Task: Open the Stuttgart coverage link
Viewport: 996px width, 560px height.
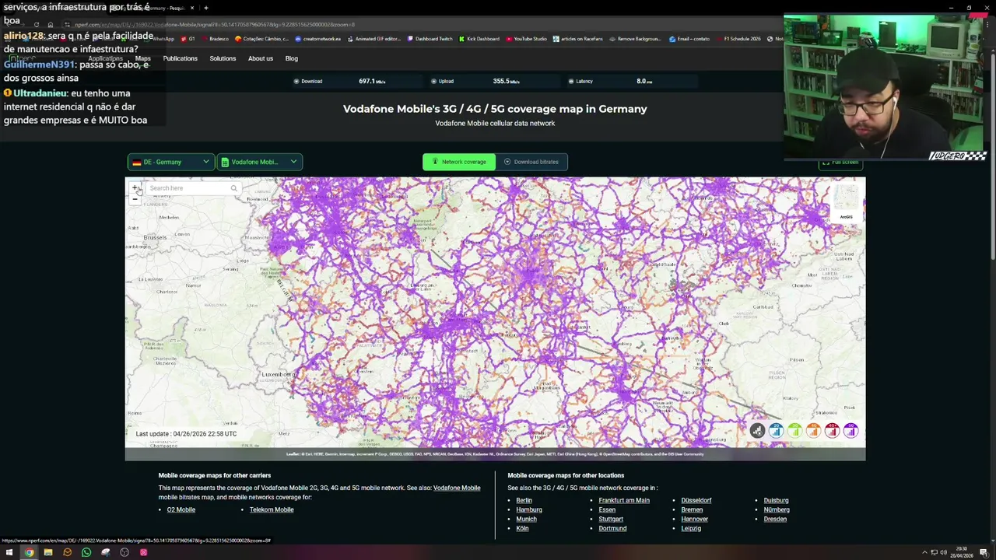Action: tap(611, 519)
